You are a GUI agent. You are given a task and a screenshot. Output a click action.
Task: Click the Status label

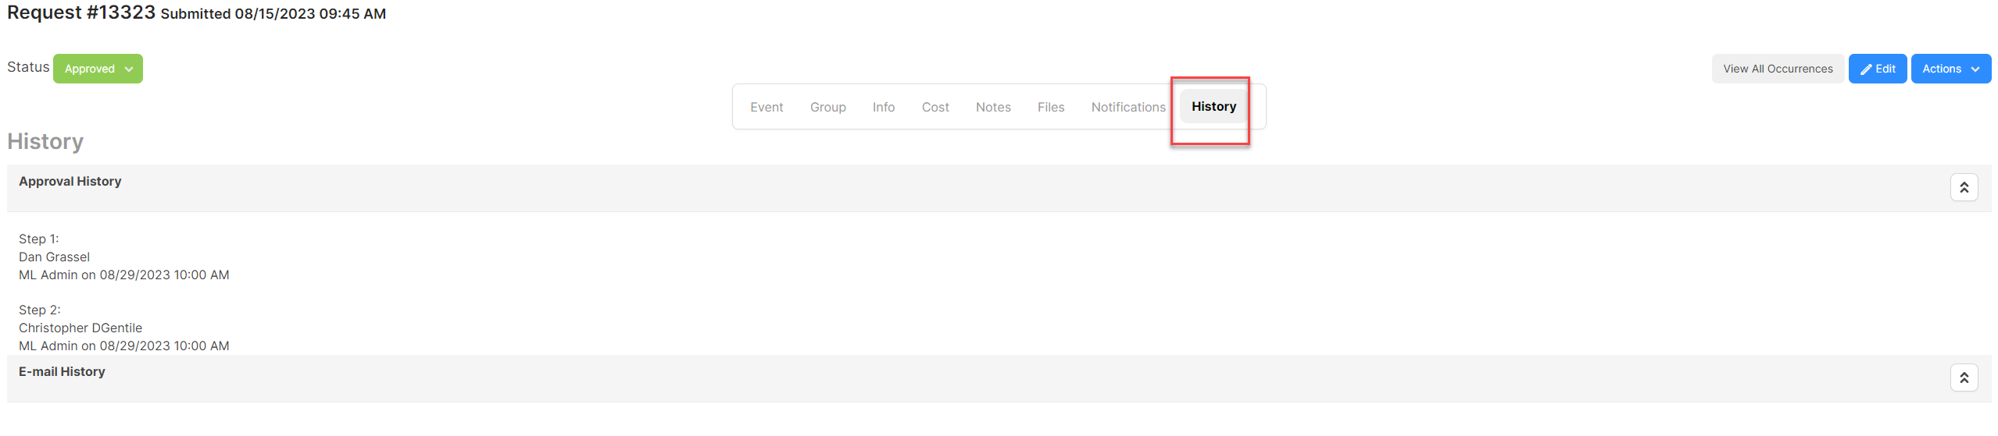tap(28, 67)
